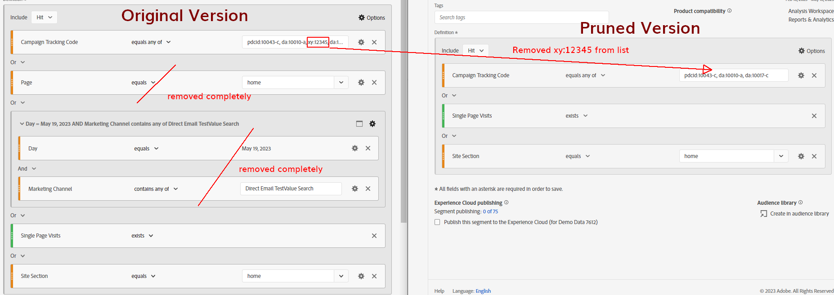
Task: Open the Help link in footer
Action: 439,291
